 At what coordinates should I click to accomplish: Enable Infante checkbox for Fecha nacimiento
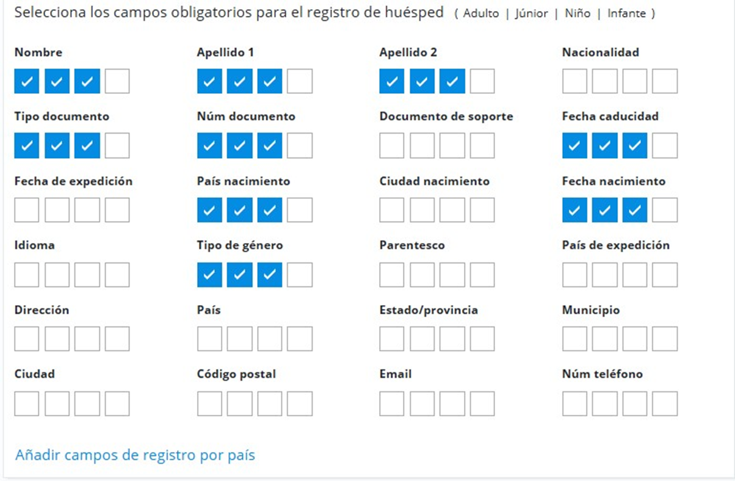click(x=665, y=210)
